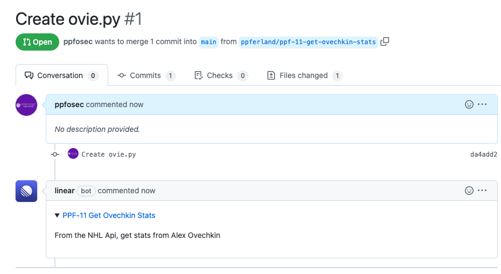501x274 pixels.
Task: Copy the head branch name icon
Action: (385, 41)
